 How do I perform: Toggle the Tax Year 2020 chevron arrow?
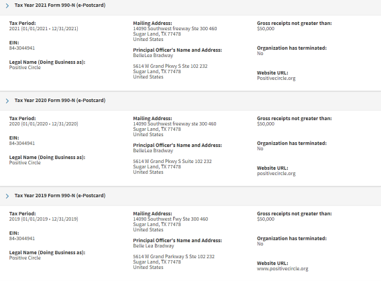(x=7, y=101)
